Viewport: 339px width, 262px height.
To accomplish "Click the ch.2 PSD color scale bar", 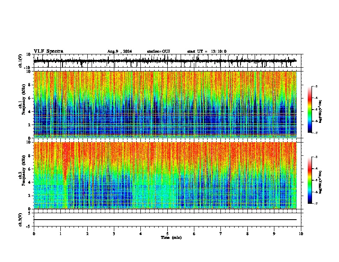I will click(x=310, y=180).
